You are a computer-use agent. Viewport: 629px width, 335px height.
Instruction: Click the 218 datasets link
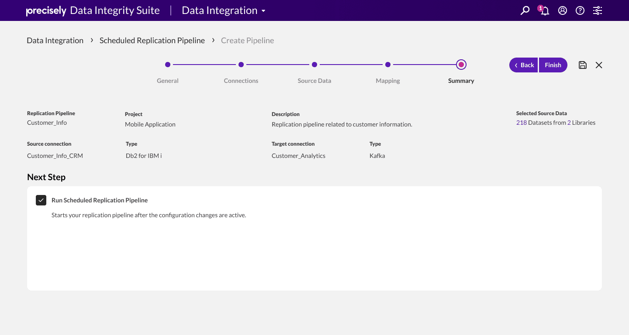click(522, 123)
